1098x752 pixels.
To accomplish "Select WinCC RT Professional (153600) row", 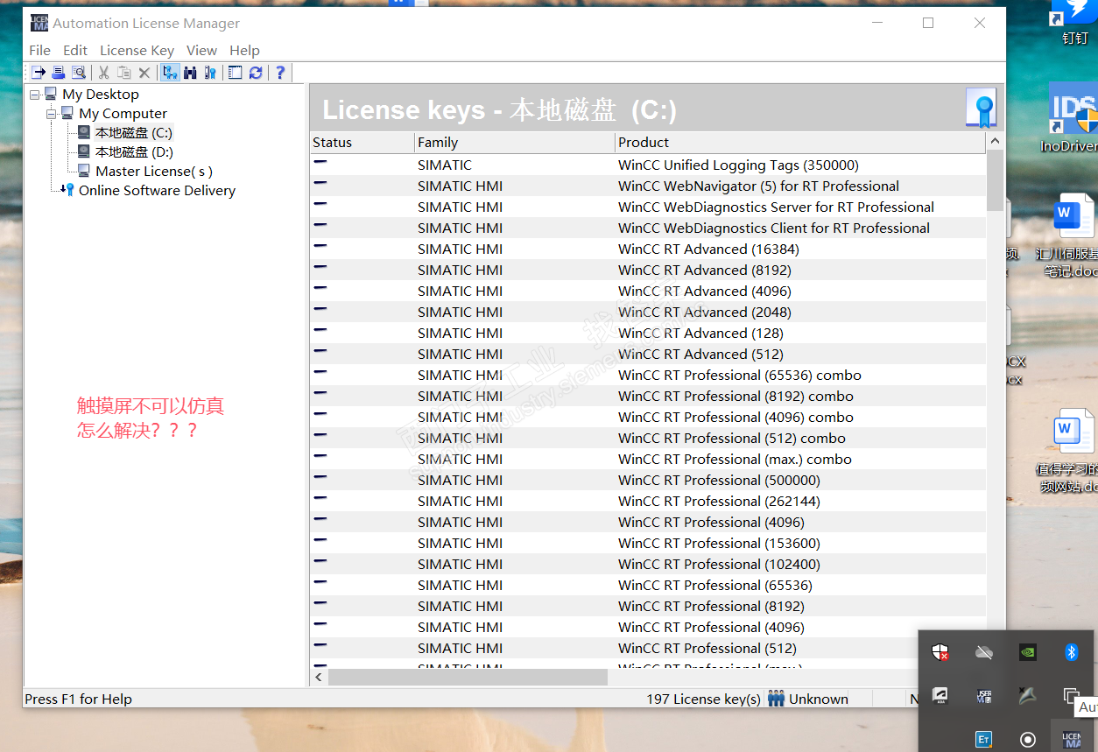I will pos(648,543).
